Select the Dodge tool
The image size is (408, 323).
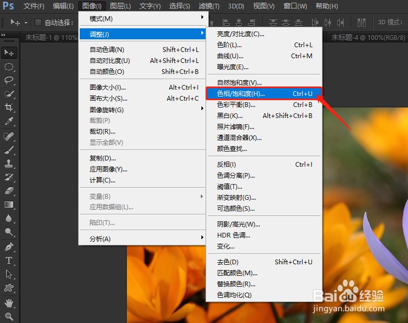9,232
